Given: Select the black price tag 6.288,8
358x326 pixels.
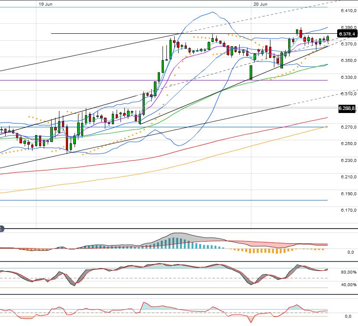Looking at the screenshot, I should 347,108.
